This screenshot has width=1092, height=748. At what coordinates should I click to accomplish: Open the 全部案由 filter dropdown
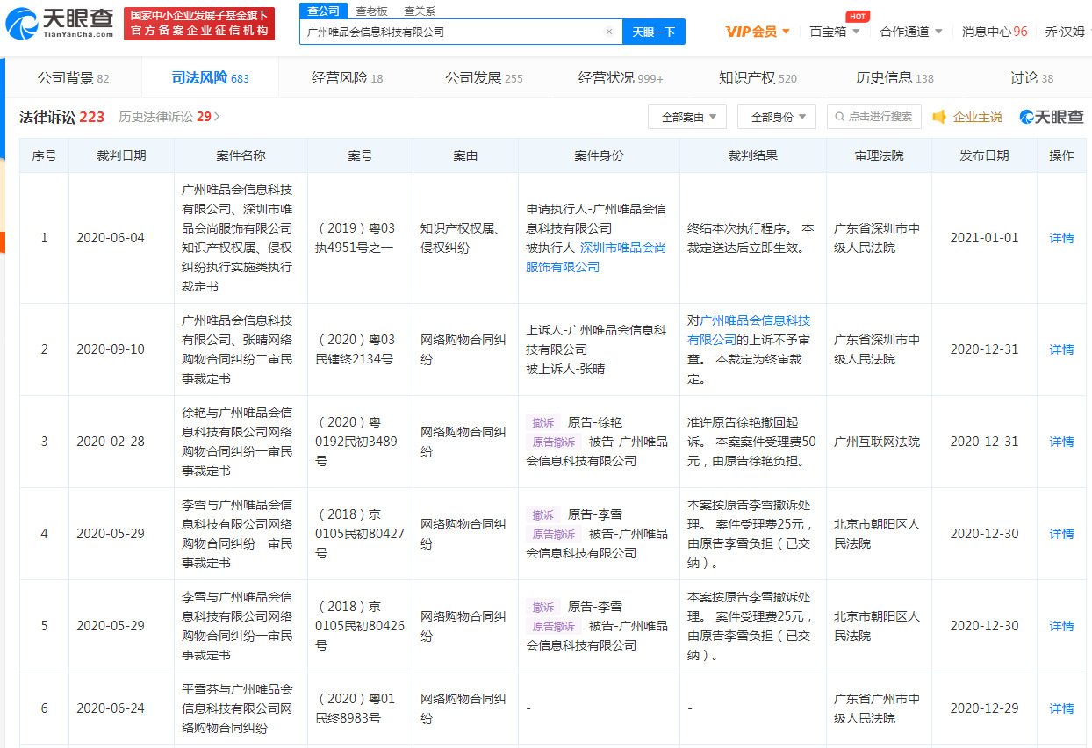[x=687, y=117]
